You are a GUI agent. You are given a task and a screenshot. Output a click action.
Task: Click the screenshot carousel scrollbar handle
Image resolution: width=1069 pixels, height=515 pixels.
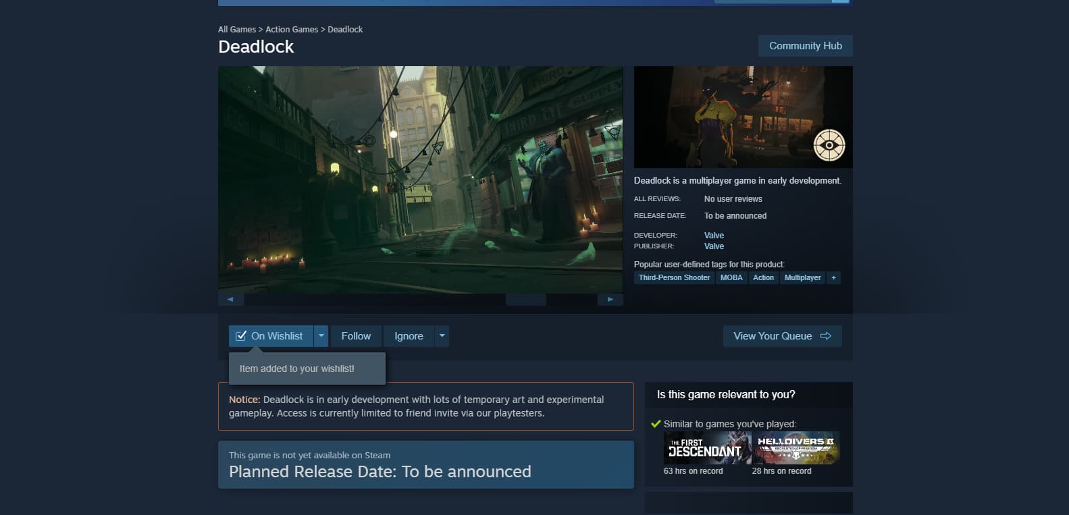click(x=525, y=299)
